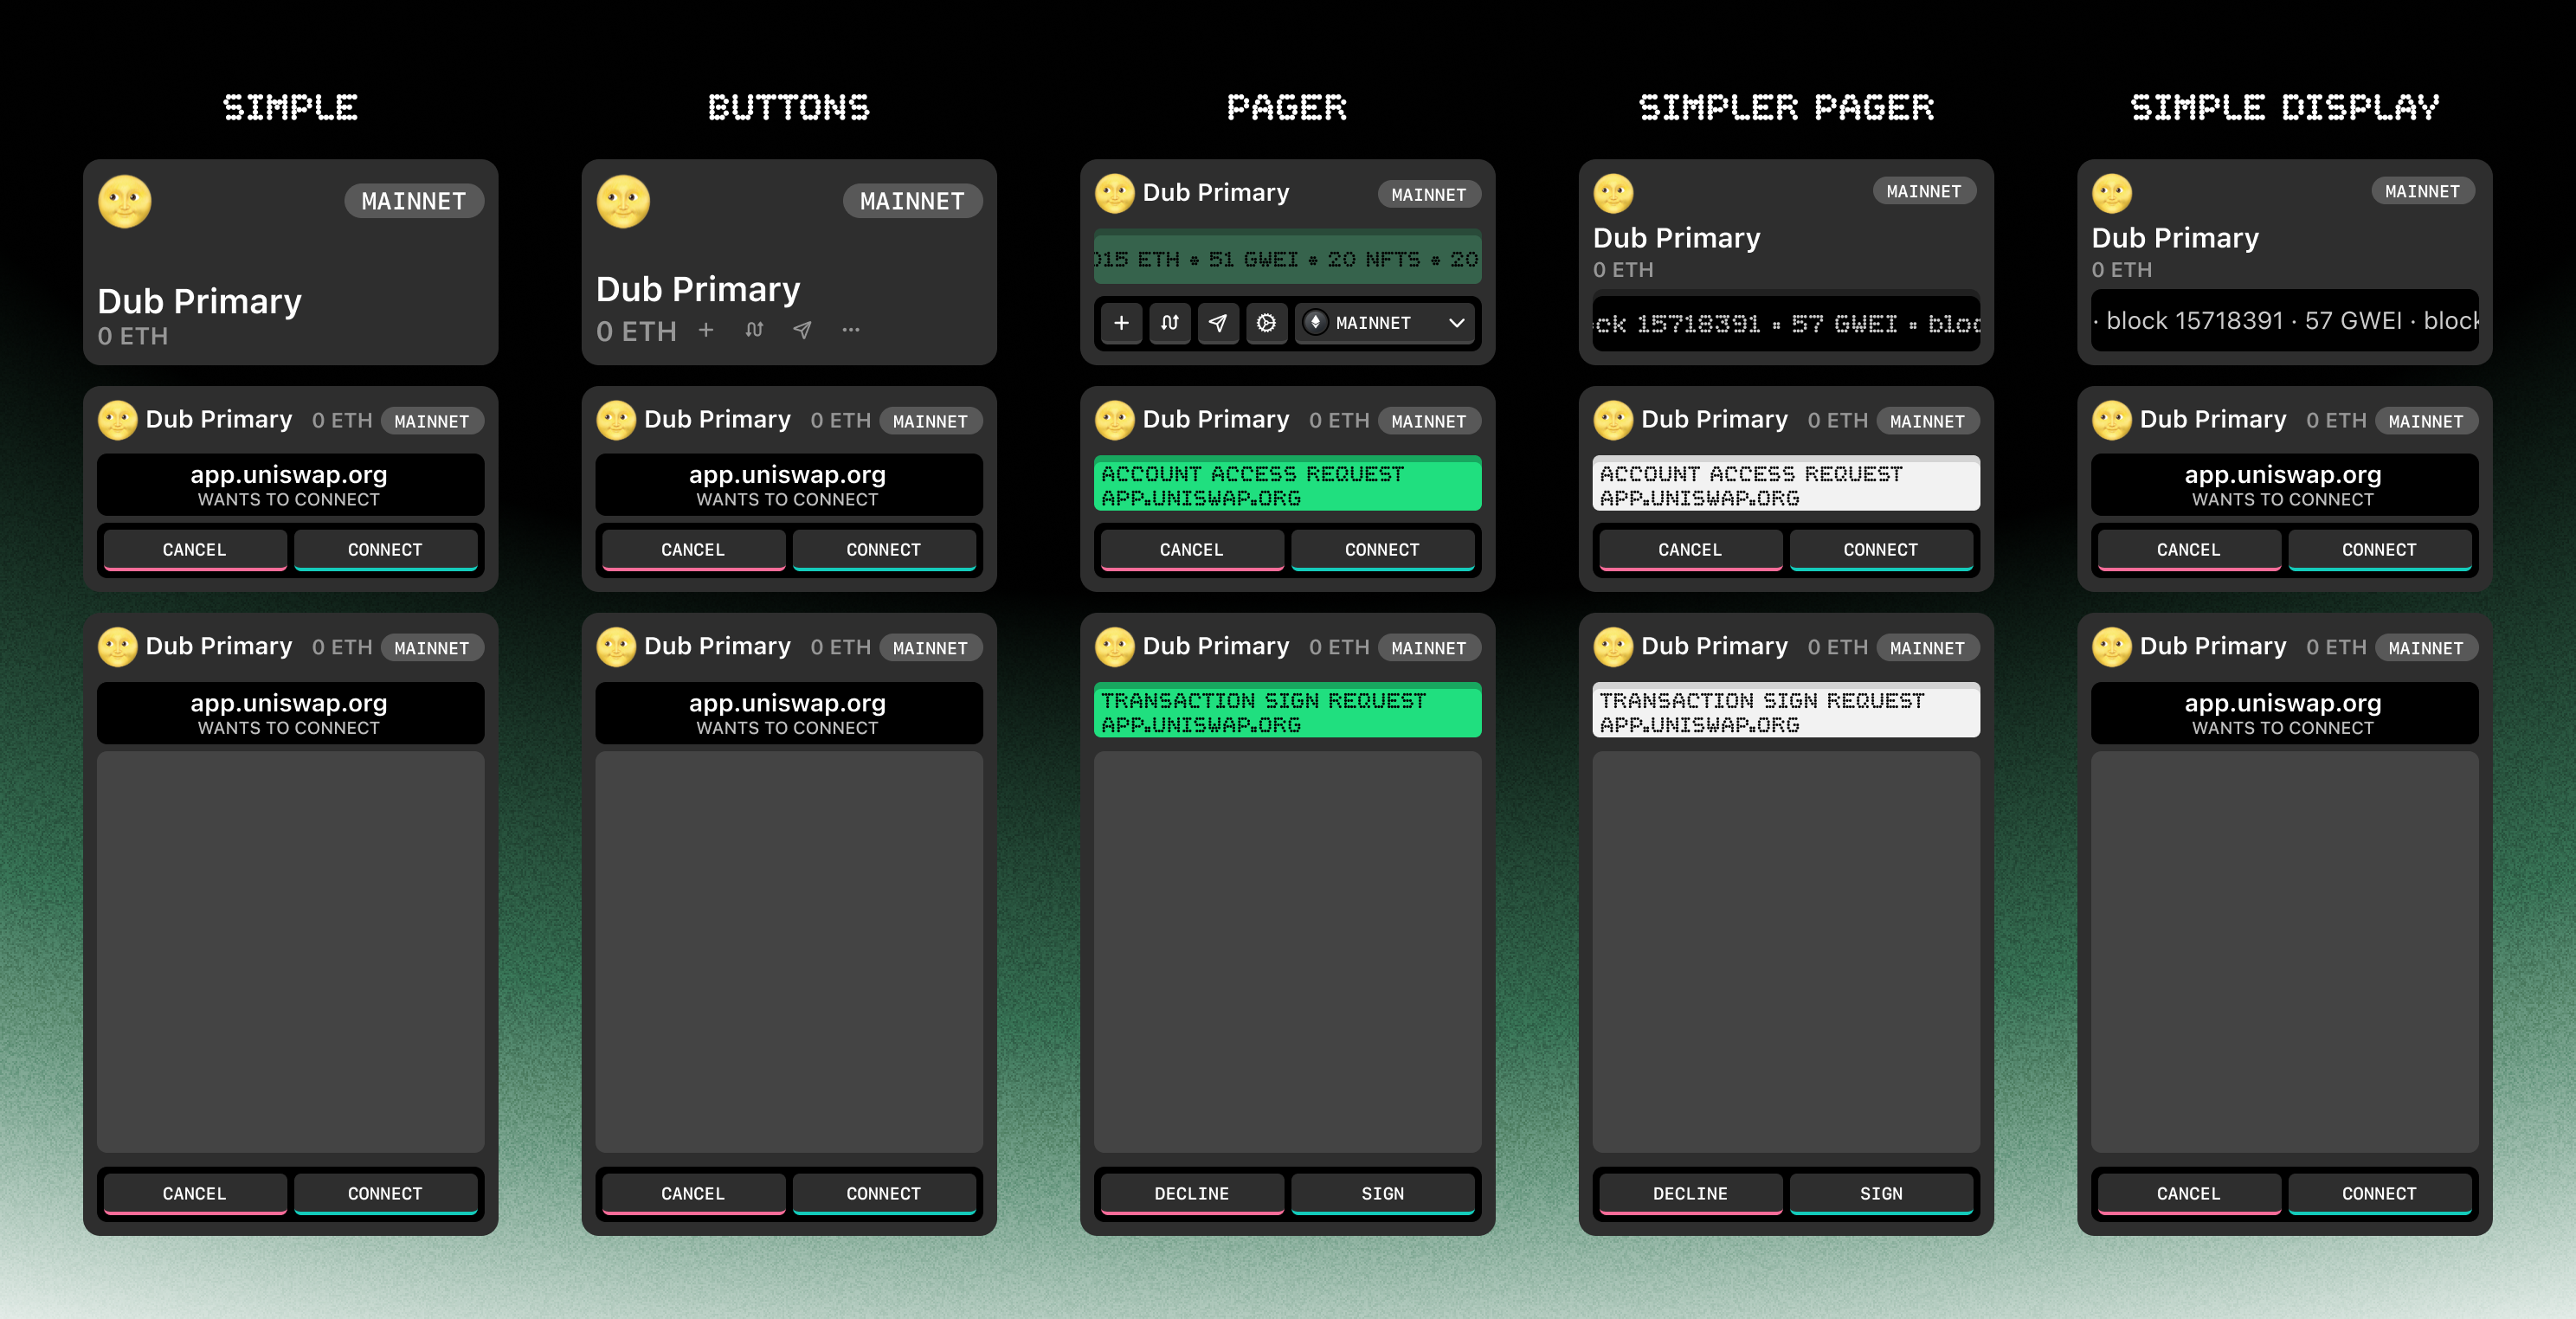Click the large MAINNET badge in the Simple column's top card
This screenshot has width=2576, height=1319.
click(413, 201)
